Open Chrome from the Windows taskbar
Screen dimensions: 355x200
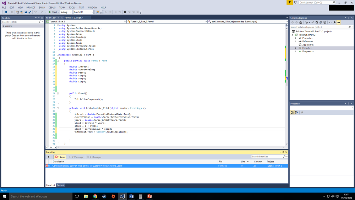point(95,196)
